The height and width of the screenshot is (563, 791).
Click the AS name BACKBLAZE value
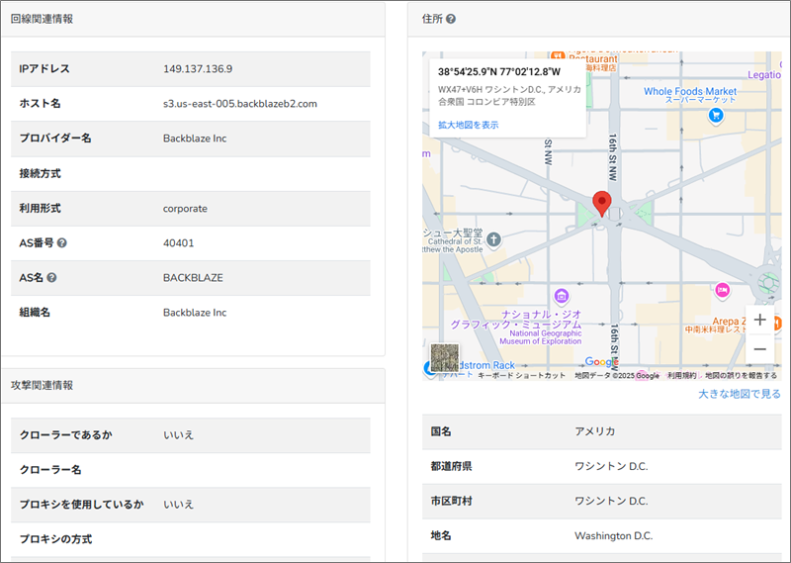[193, 278]
